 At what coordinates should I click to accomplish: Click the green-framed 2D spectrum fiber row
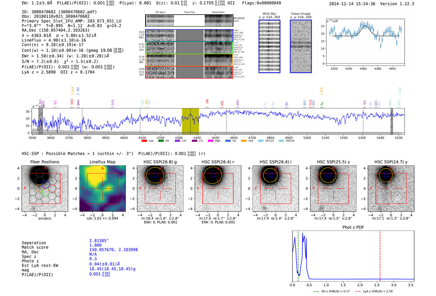click(x=189, y=48)
